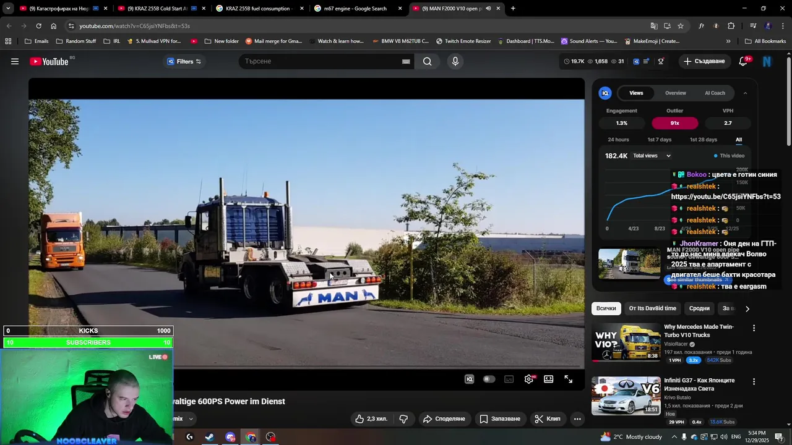Open more actions three-dot menu under video
This screenshot has width=792, height=445.
[x=577, y=418]
